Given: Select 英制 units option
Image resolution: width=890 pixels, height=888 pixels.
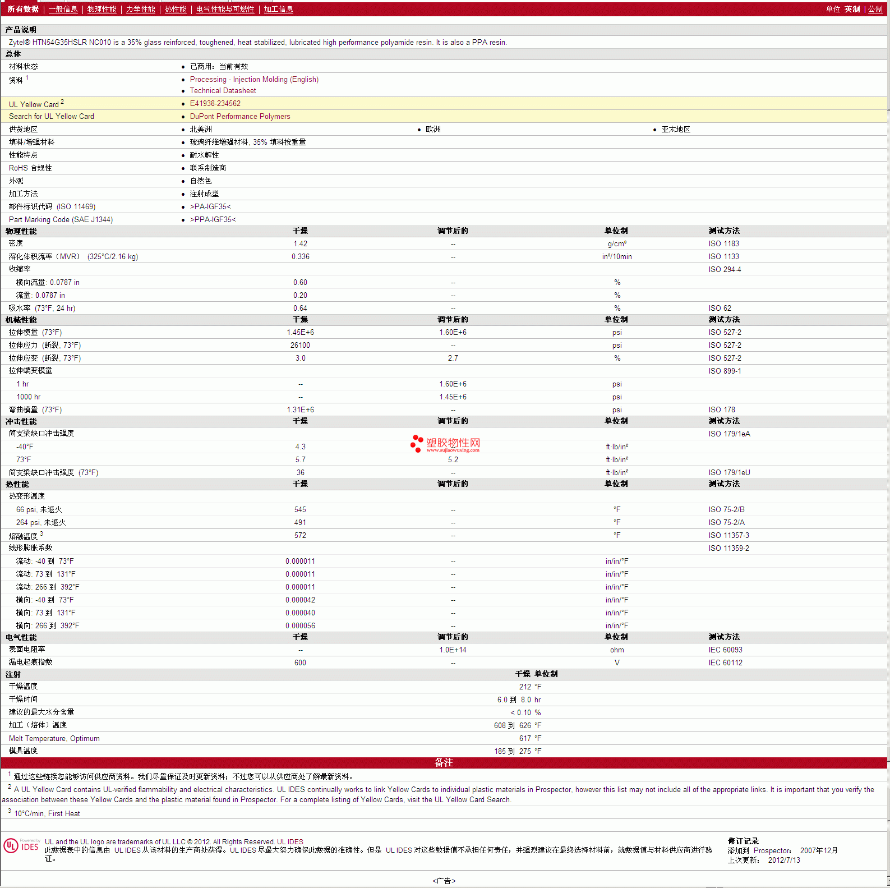Looking at the screenshot, I should coord(852,9).
